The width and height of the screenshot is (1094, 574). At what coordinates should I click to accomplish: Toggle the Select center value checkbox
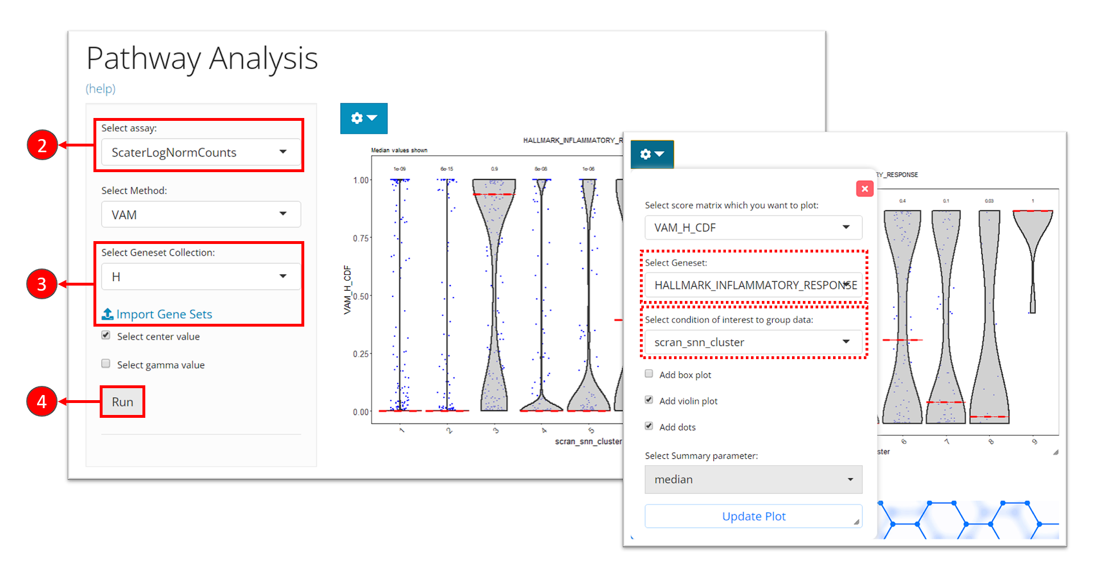pyautogui.click(x=106, y=335)
